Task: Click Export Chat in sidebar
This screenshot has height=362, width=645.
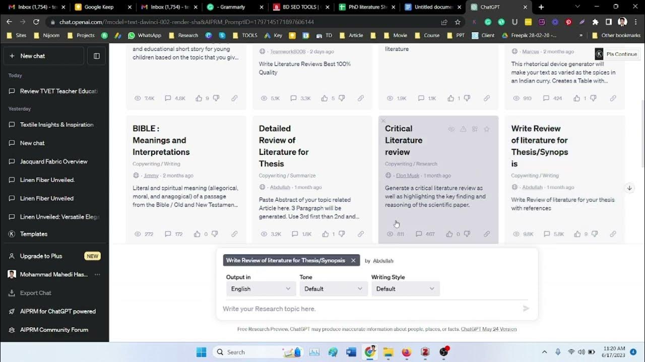Action: 54,293
